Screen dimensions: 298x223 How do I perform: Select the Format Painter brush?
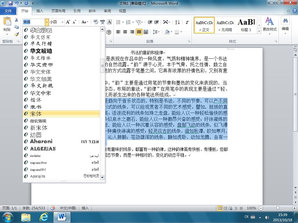point(17,34)
